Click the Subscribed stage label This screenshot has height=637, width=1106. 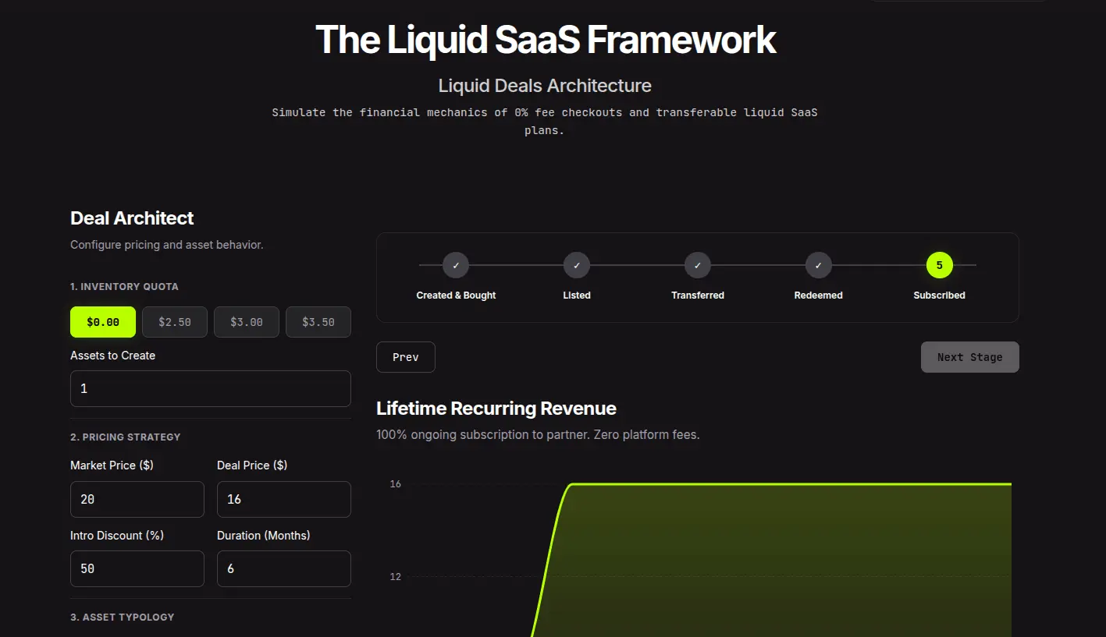pos(940,295)
